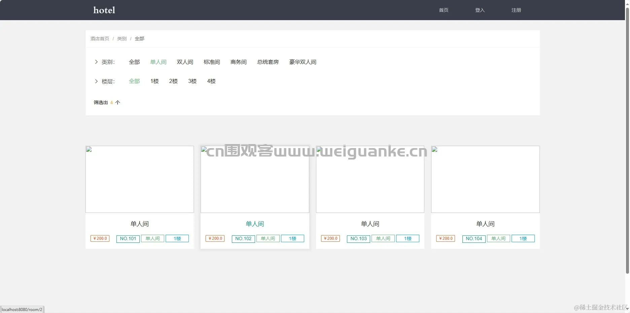Expand the 类别 filter chevron
This screenshot has width=630, height=313.
point(96,62)
